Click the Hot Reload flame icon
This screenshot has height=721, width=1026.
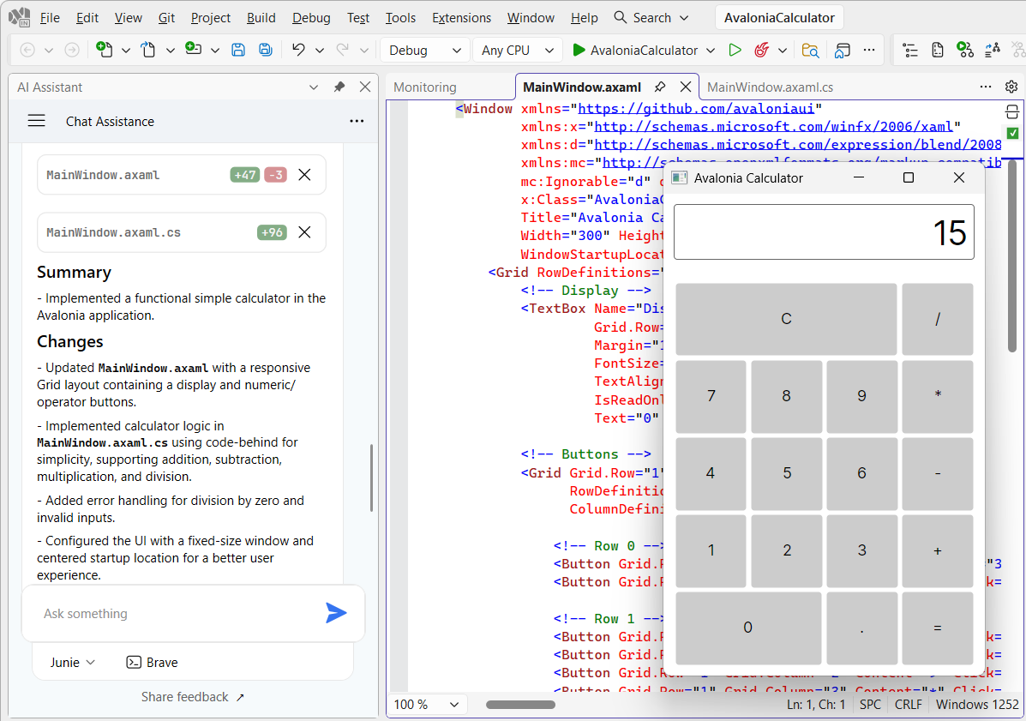point(761,50)
